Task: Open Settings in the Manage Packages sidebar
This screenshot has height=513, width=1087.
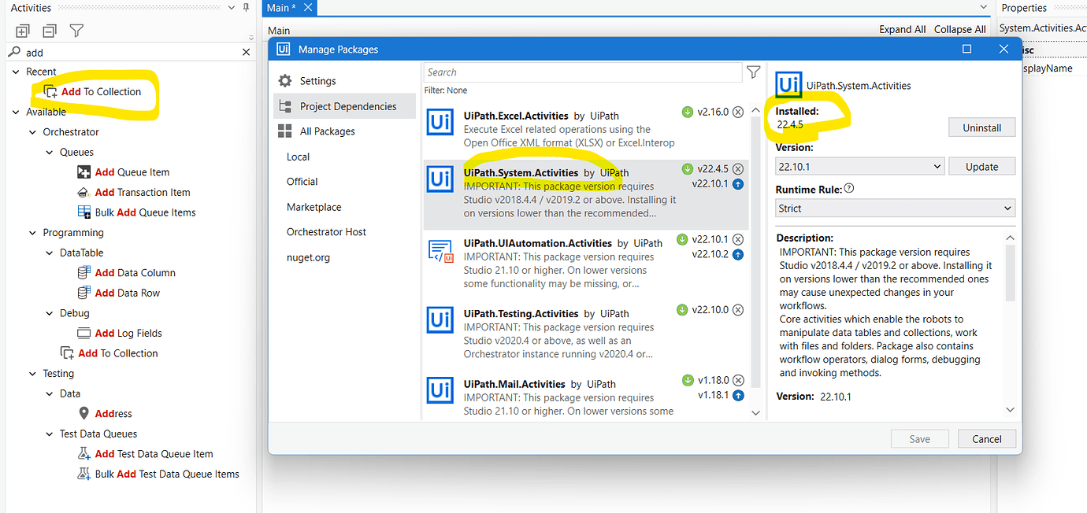Action: 317,79
